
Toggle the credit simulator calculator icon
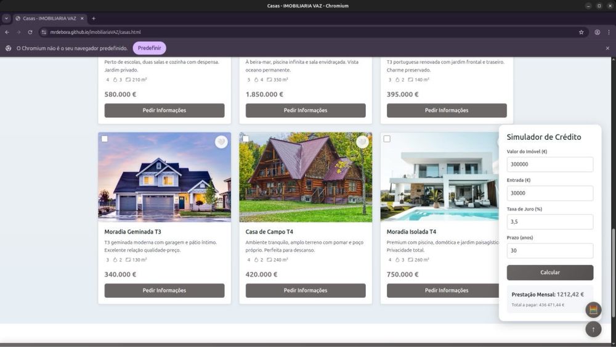pos(593,310)
